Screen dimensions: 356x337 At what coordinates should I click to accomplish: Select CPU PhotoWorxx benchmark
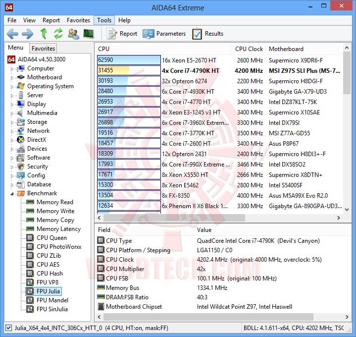(59, 247)
